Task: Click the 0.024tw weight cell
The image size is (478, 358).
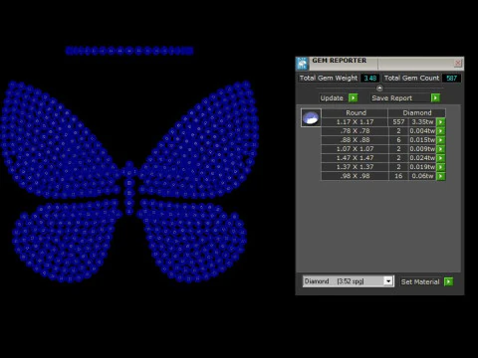Action: tap(422, 158)
